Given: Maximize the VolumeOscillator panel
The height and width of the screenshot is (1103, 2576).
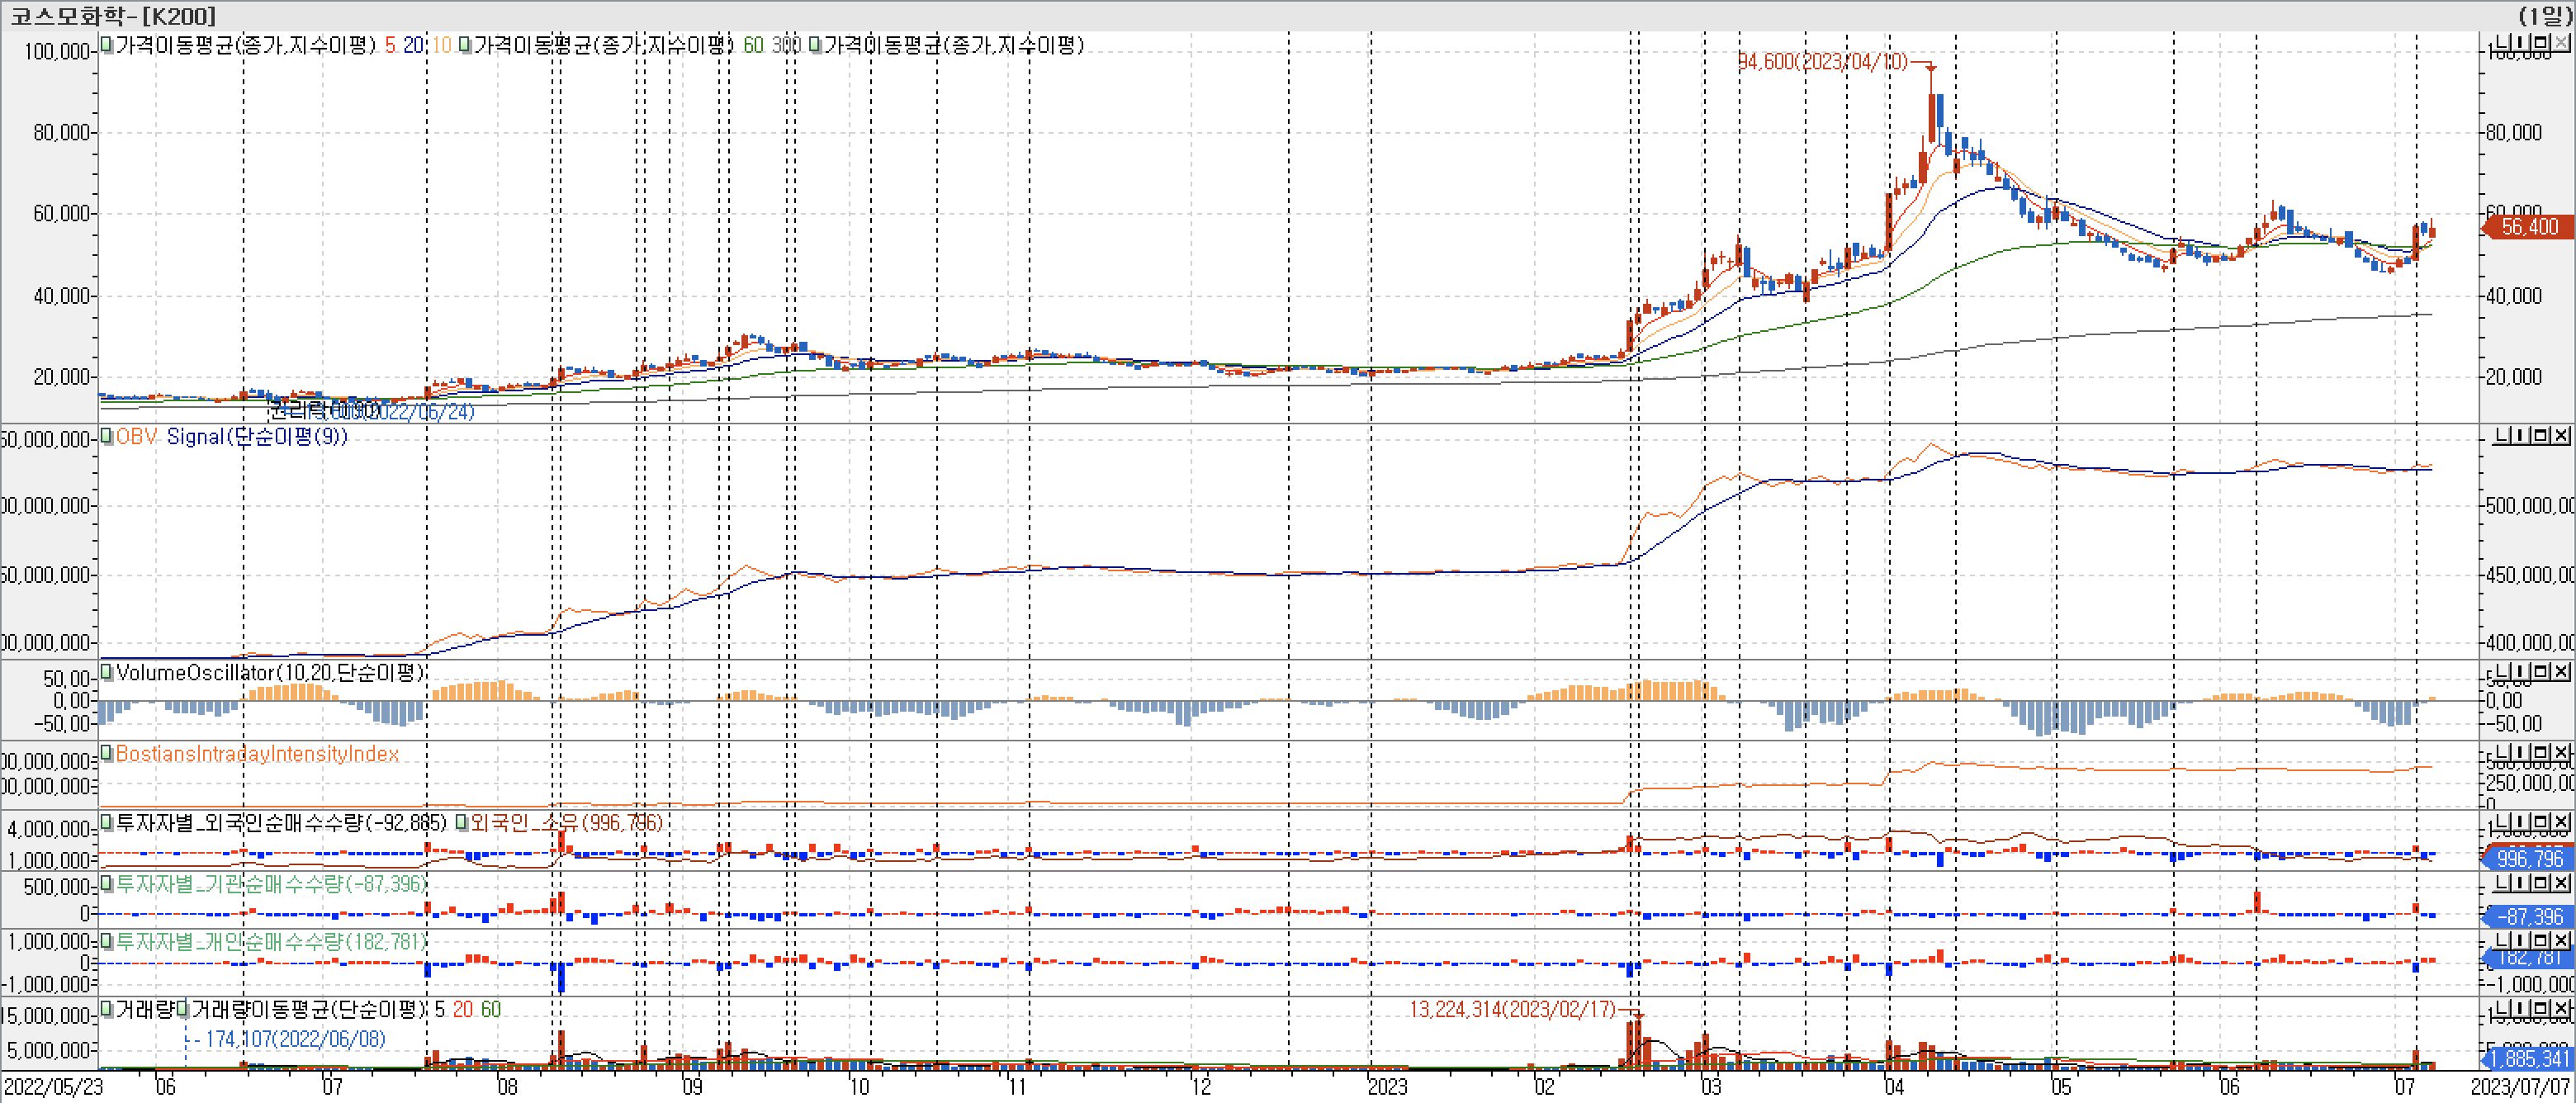Looking at the screenshot, I should [x=2541, y=671].
